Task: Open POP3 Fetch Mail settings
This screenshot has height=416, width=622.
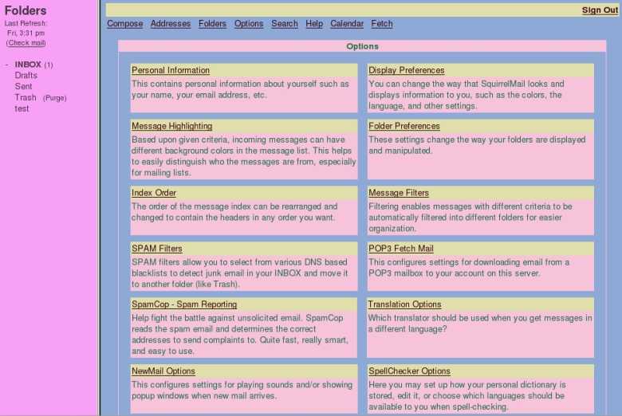Action: 400,249
